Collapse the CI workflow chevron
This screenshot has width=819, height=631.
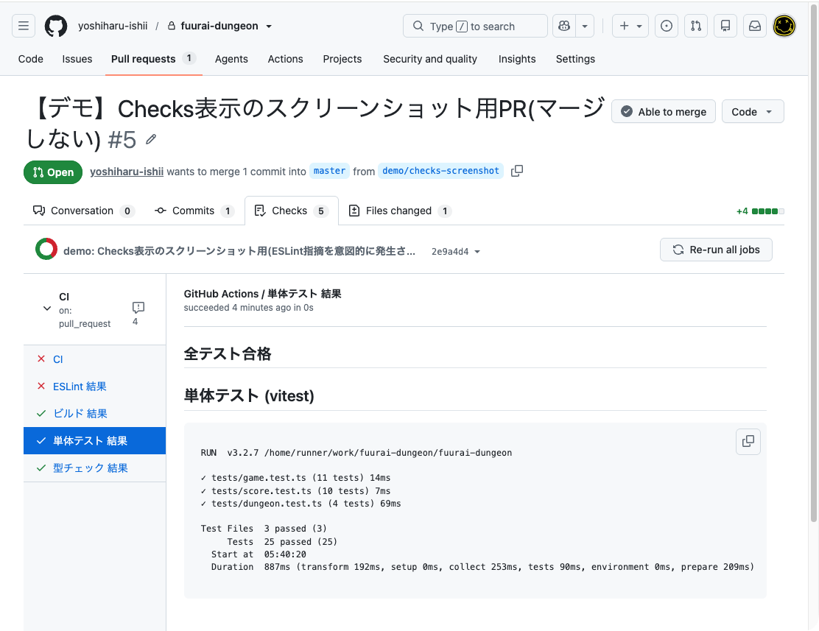47,309
